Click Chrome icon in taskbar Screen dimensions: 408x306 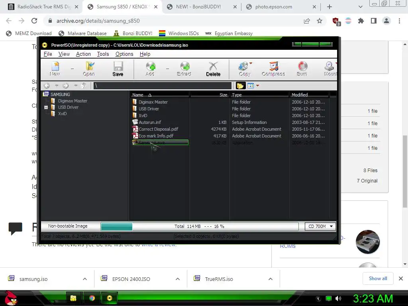(x=92, y=298)
